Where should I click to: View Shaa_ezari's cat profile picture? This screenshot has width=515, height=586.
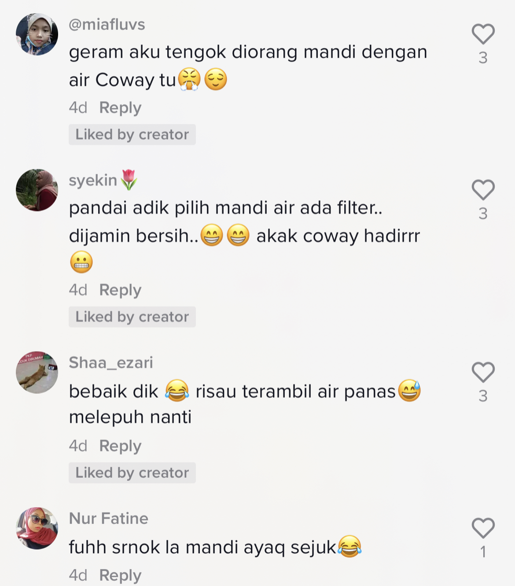(x=37, y=372)
